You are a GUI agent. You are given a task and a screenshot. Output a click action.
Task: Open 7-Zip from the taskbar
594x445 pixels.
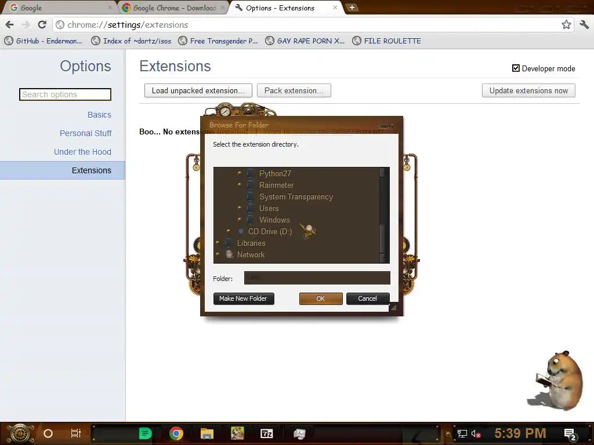coord(267,433)
